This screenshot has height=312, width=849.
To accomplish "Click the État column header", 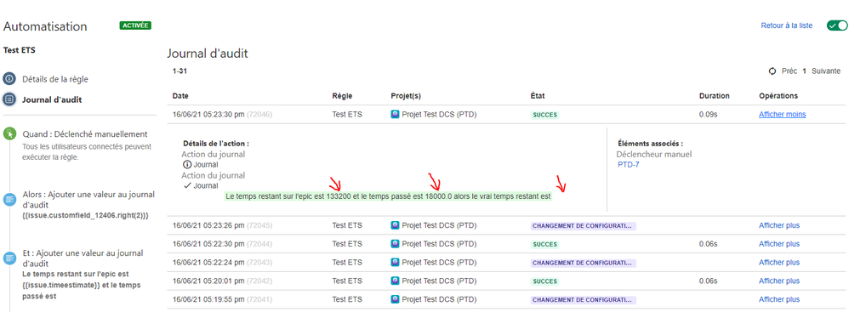I will (538, 96).
